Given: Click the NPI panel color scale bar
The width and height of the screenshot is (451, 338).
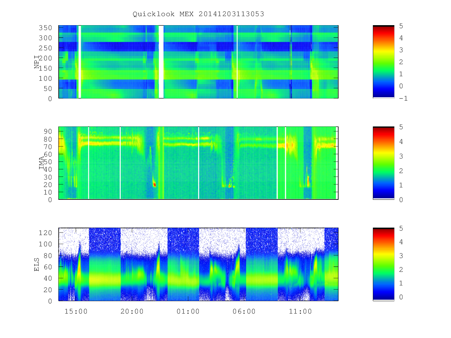Looking at the screenshot, I should (383, 62).
